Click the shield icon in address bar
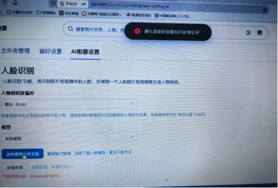The width and height of the screenshot is (278, 188). [53, 3]
